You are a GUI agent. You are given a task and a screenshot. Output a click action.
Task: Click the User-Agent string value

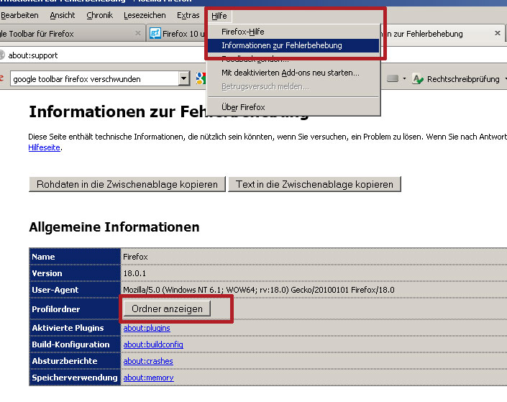point(259,290)
